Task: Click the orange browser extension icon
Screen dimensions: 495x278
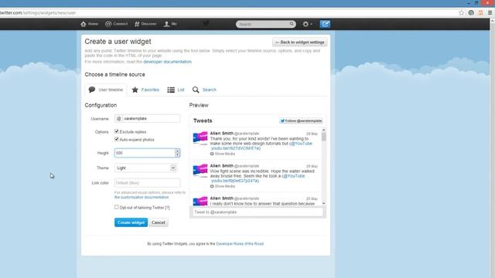Action: 480,13
